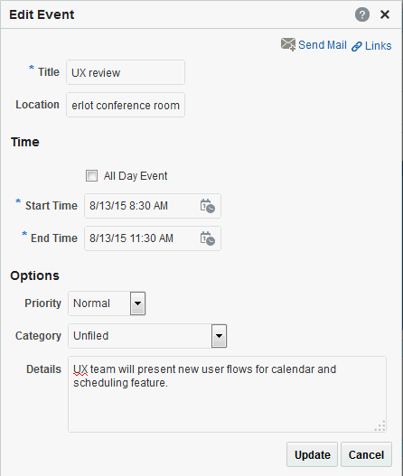Close the Edit Event dialog
Screen dimensions: 403x476
coord(385,14)
